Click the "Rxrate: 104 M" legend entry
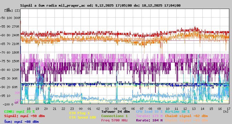 [149, 120]
